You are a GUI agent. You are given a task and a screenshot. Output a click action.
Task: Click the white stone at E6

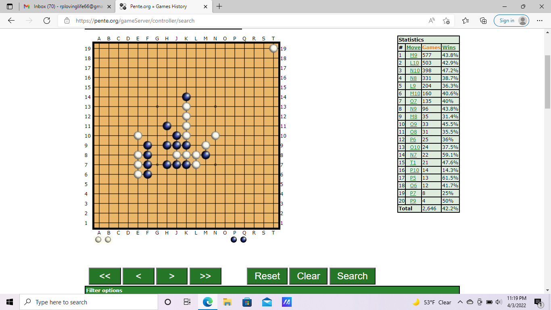[138, 174]
